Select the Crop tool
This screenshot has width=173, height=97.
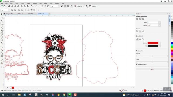pos(2,21)
